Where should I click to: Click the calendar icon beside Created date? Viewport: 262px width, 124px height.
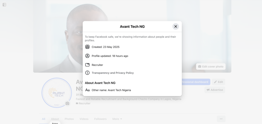click(x=88, y=47)
